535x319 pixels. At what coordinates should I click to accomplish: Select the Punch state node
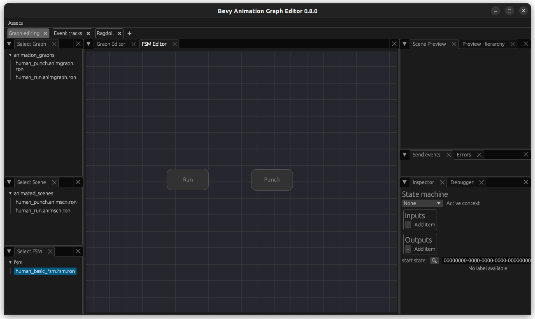(272, 180)
